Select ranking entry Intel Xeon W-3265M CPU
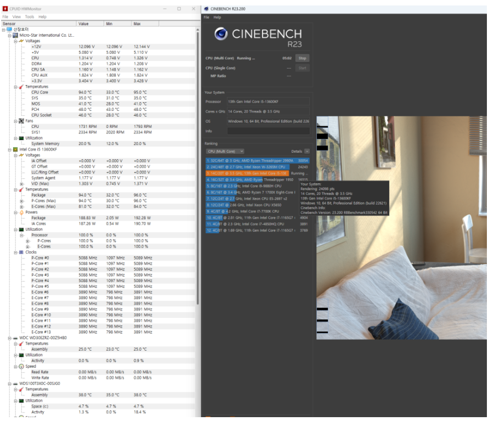This screenshot has width=488, height=421. [257, 167]
